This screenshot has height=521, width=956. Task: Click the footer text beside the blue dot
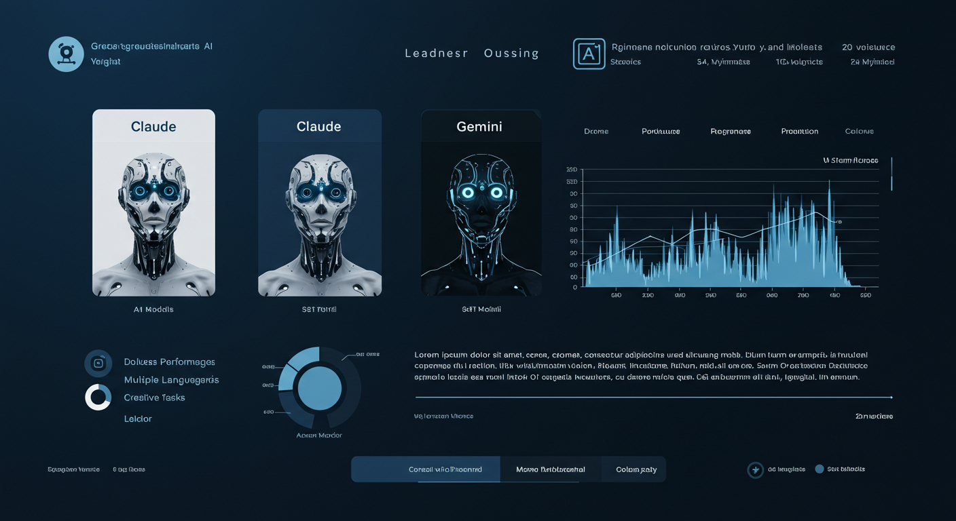(x=847, y=469)
